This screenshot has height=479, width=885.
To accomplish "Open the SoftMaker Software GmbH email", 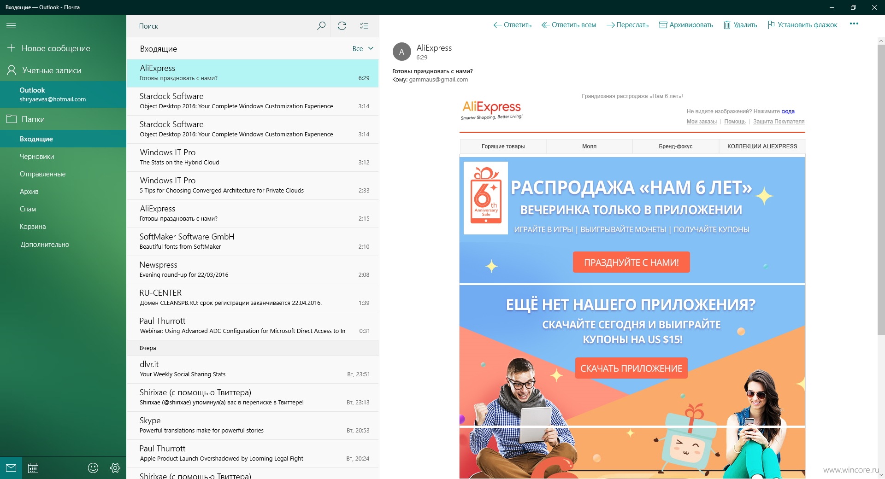I will (x=253, y=241).
